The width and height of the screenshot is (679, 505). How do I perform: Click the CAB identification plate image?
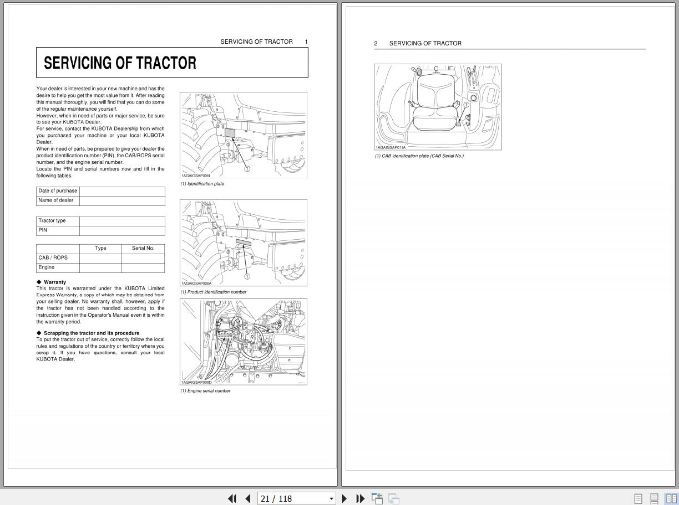[438, 106]
